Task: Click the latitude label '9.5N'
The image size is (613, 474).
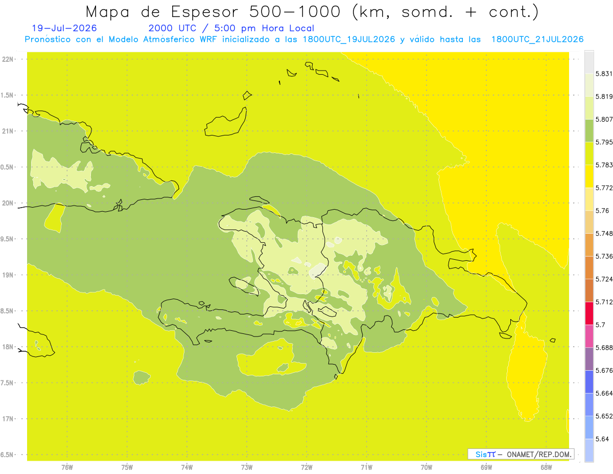Action: point(8,239)
